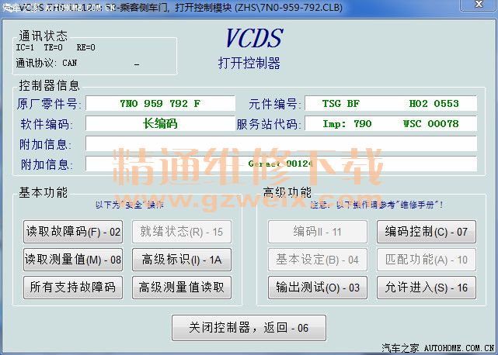This screenshot has height=355, width=498.
Task: Click the 控制器信息 group title
Action: pyautogui.click(x=49, y=85)
